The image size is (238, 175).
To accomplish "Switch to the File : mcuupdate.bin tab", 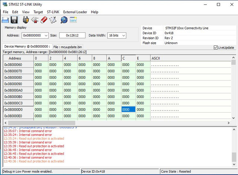I will coord(68,47).
